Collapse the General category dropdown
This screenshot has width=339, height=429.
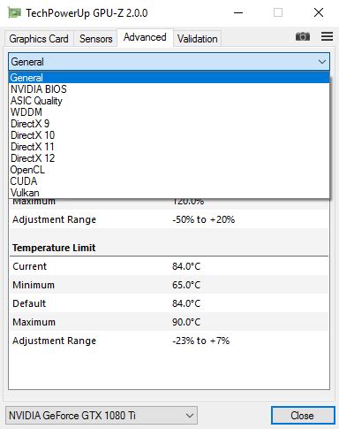169,62
